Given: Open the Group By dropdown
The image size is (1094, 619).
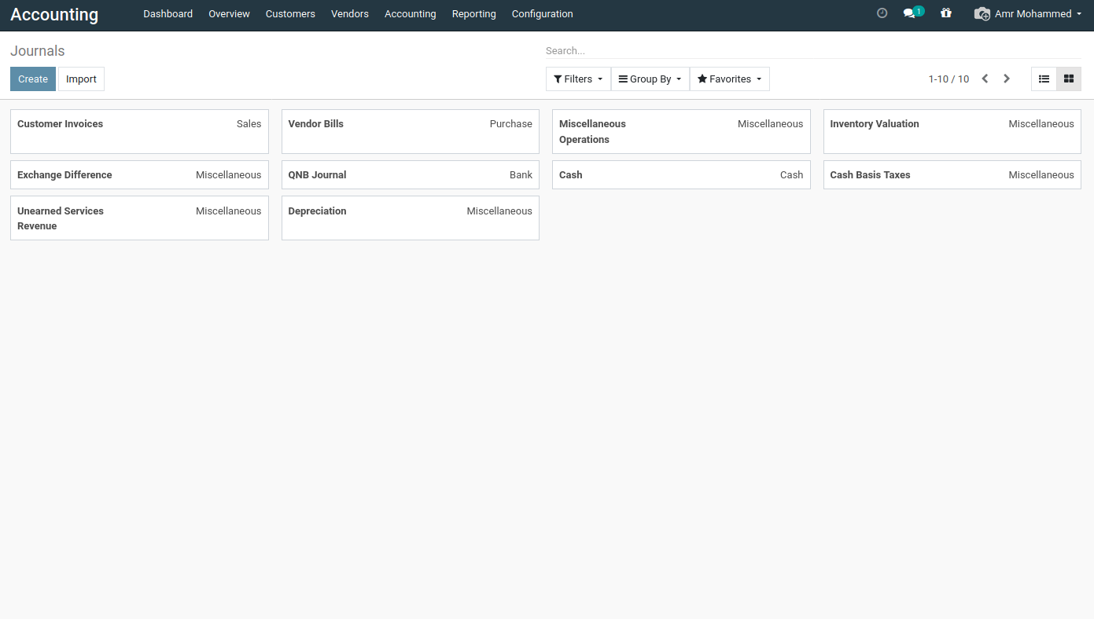Looking at the screenshot, I should (650, 79).
